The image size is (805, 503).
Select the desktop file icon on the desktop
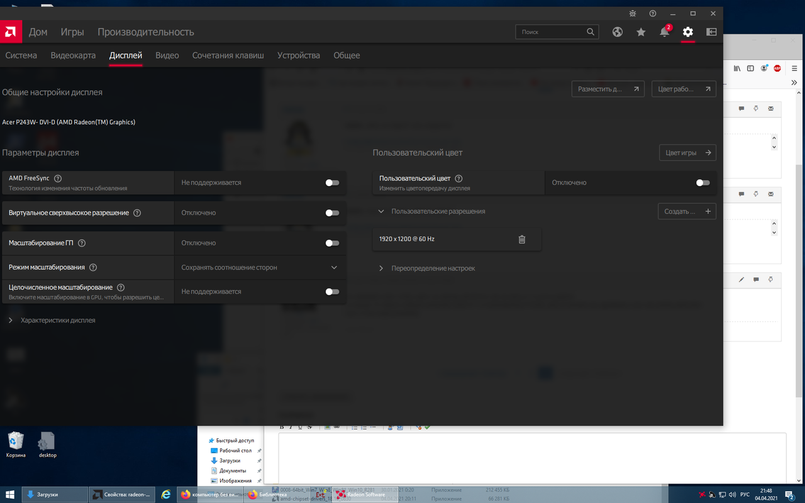[x=47, y=445]
